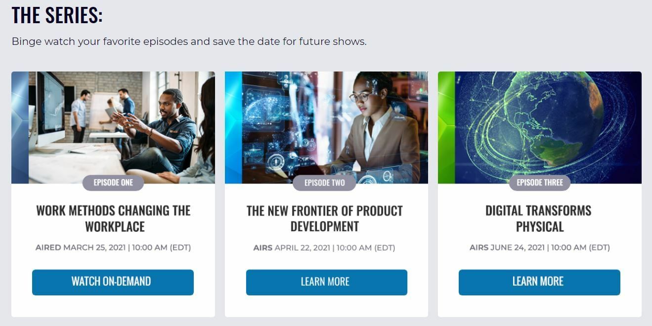Open Learn More for Episode Two
Screen dimensions: 652x326
pyautogui.click(x=326, y=282)
